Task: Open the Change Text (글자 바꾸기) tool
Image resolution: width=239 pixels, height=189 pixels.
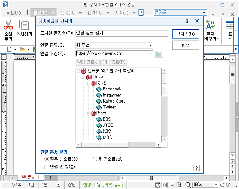Action: pyautogui.click(x=210, y=31)
